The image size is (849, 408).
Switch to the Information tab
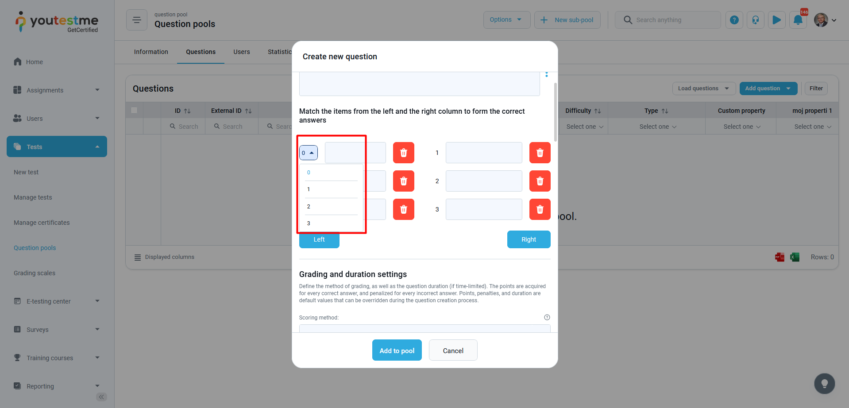click(151, 52)
